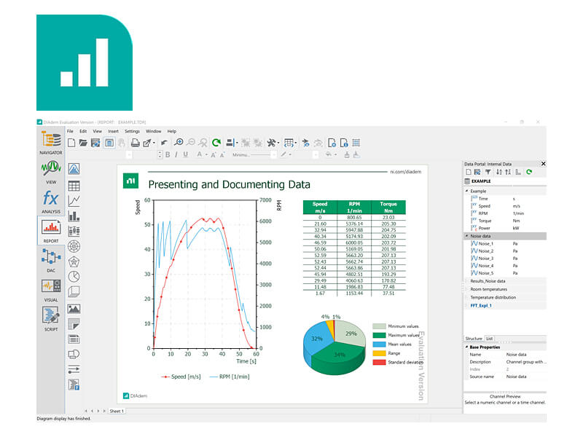
Task: Open the Edit menu
Action: tap(83, 131)
